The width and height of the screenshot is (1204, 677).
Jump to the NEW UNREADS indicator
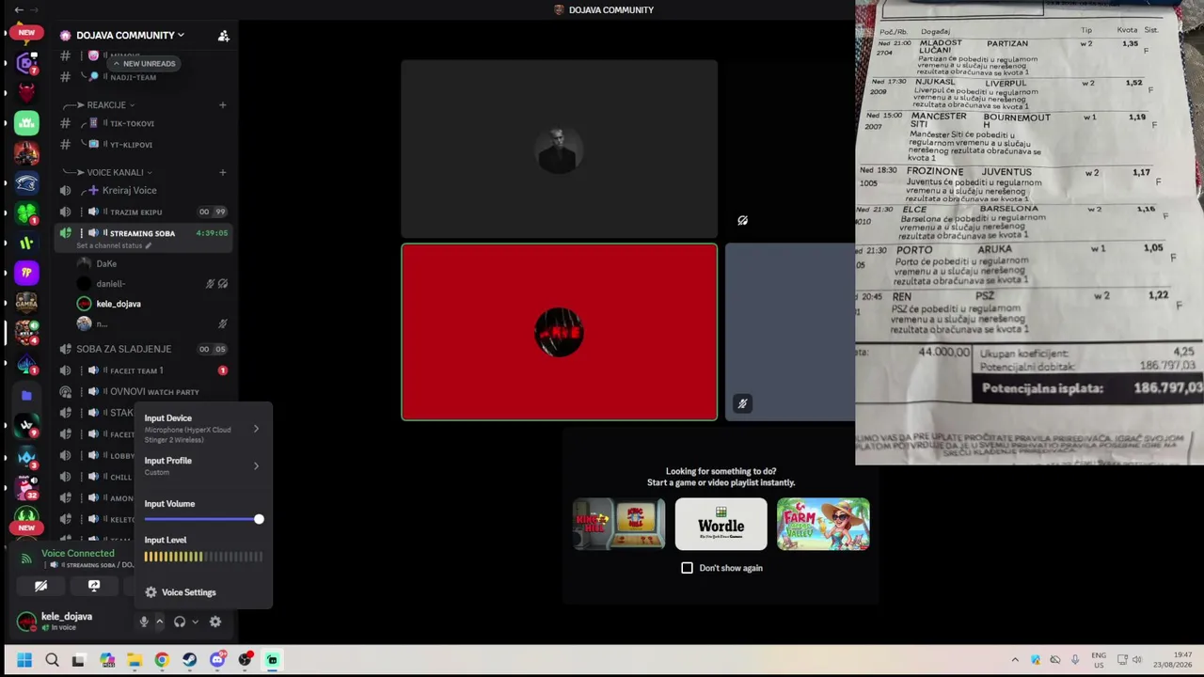click(144, 64)
